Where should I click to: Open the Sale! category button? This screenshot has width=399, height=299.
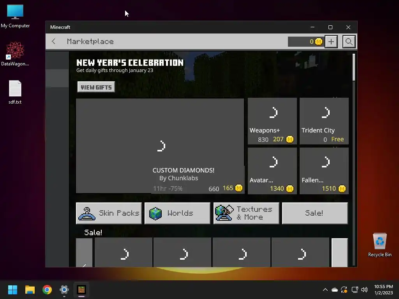315,213
